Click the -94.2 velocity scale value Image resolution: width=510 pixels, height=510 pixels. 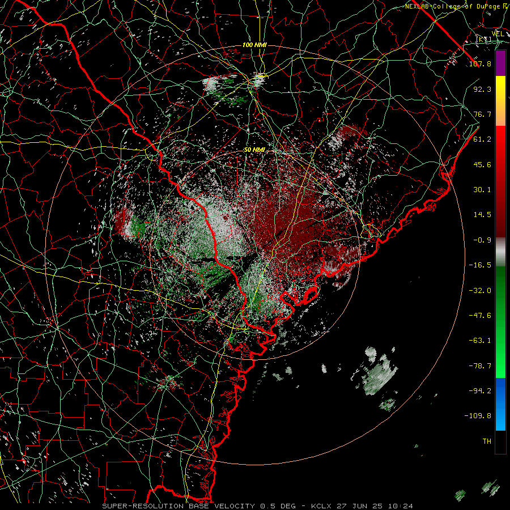pos(480,391)
